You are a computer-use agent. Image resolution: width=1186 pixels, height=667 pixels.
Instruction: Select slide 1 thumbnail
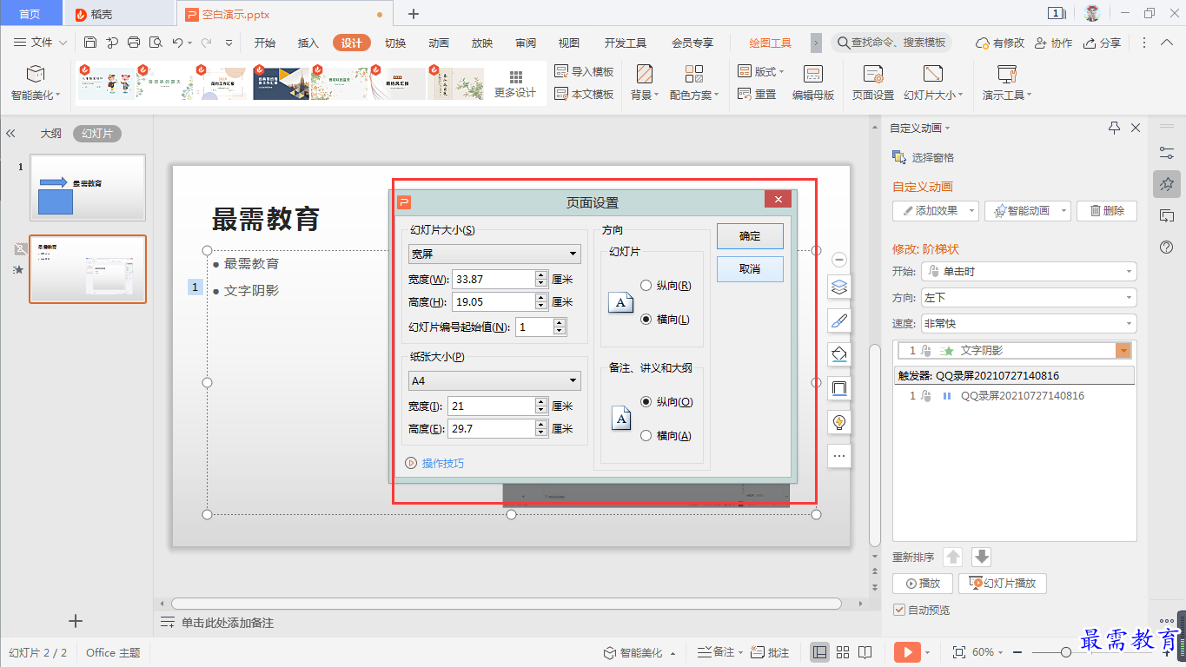(88, 188)
